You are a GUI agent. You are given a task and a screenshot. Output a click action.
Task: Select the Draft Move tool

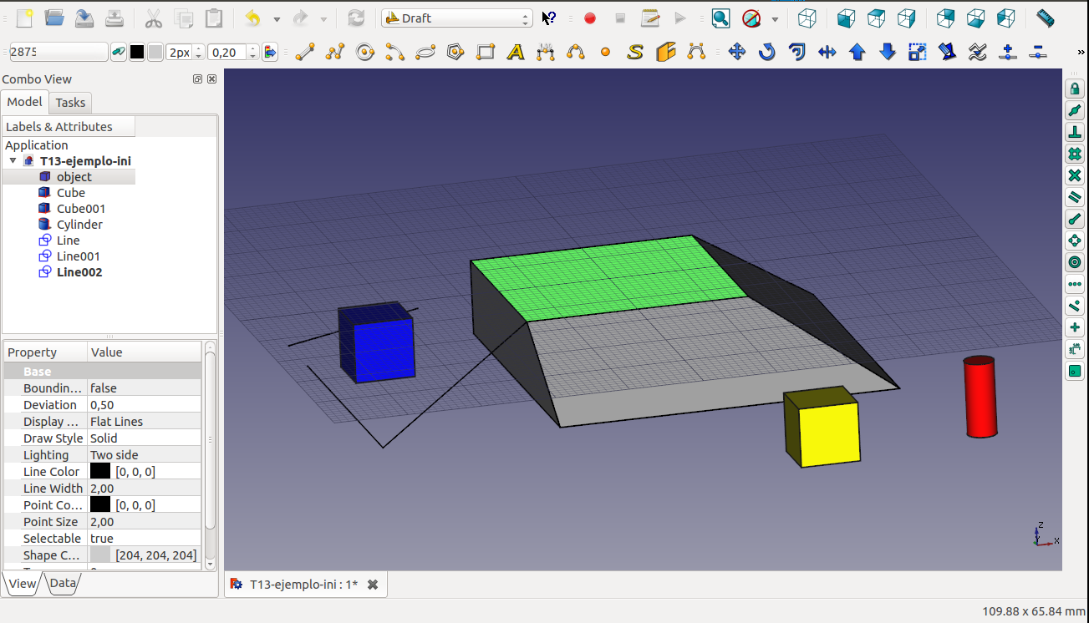[x=736, y=52]
